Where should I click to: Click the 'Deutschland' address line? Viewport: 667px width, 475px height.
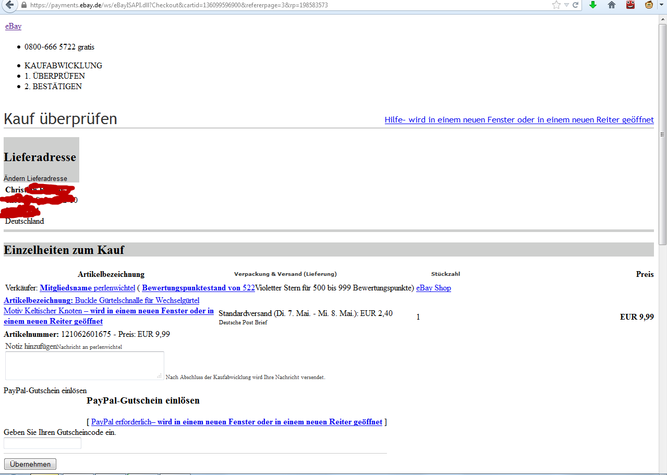click(25, 221)
